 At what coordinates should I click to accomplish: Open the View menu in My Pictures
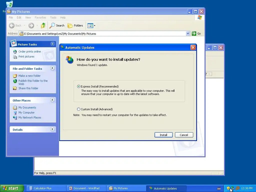[28, 17]
